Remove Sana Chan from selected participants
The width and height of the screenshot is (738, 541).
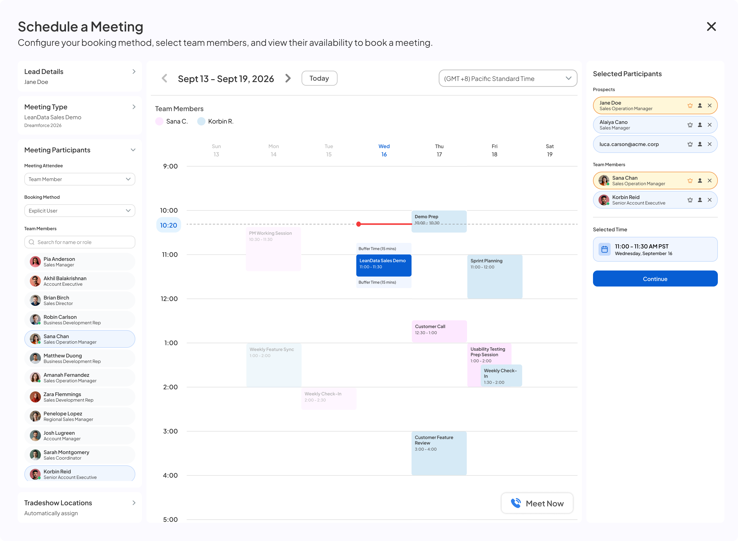710,181
